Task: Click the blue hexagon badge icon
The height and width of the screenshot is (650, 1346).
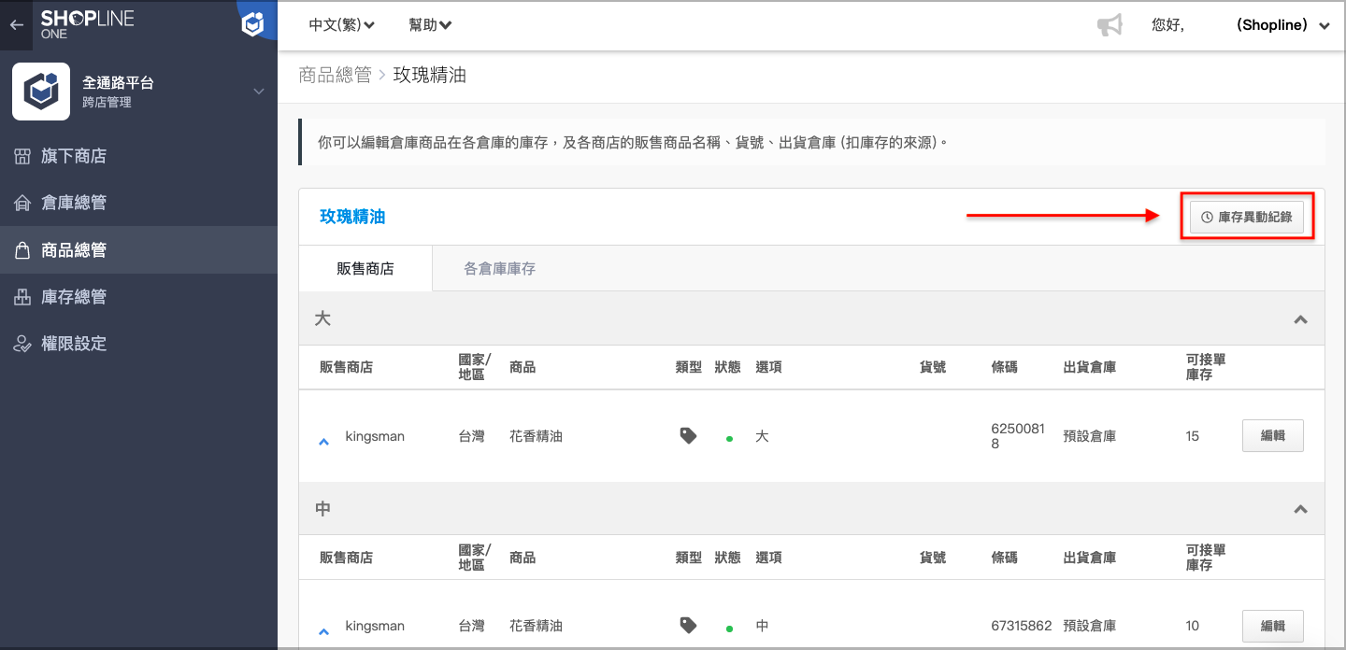Action: click(253, 24)
